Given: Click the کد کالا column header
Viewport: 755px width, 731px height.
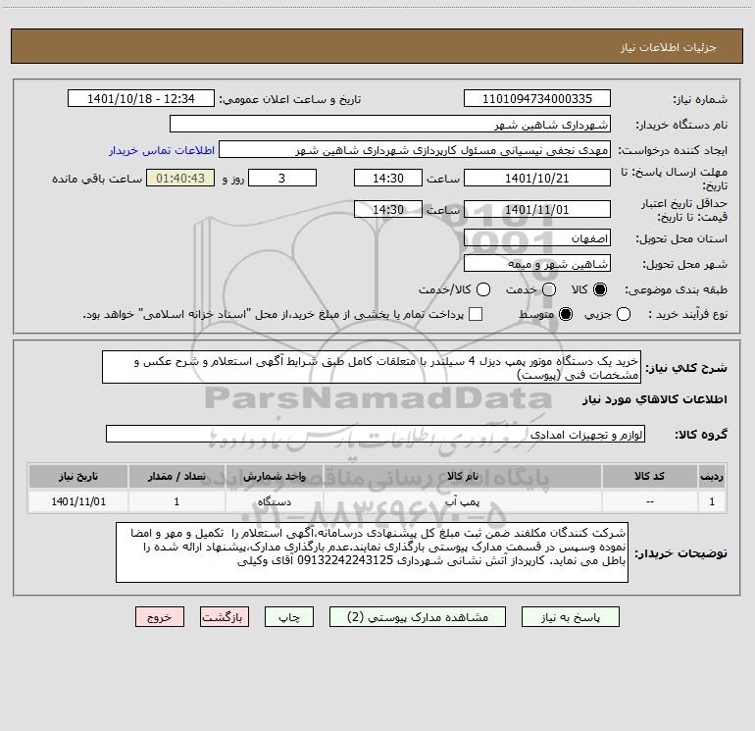Looking at the screenshot, I should [649, 476].
